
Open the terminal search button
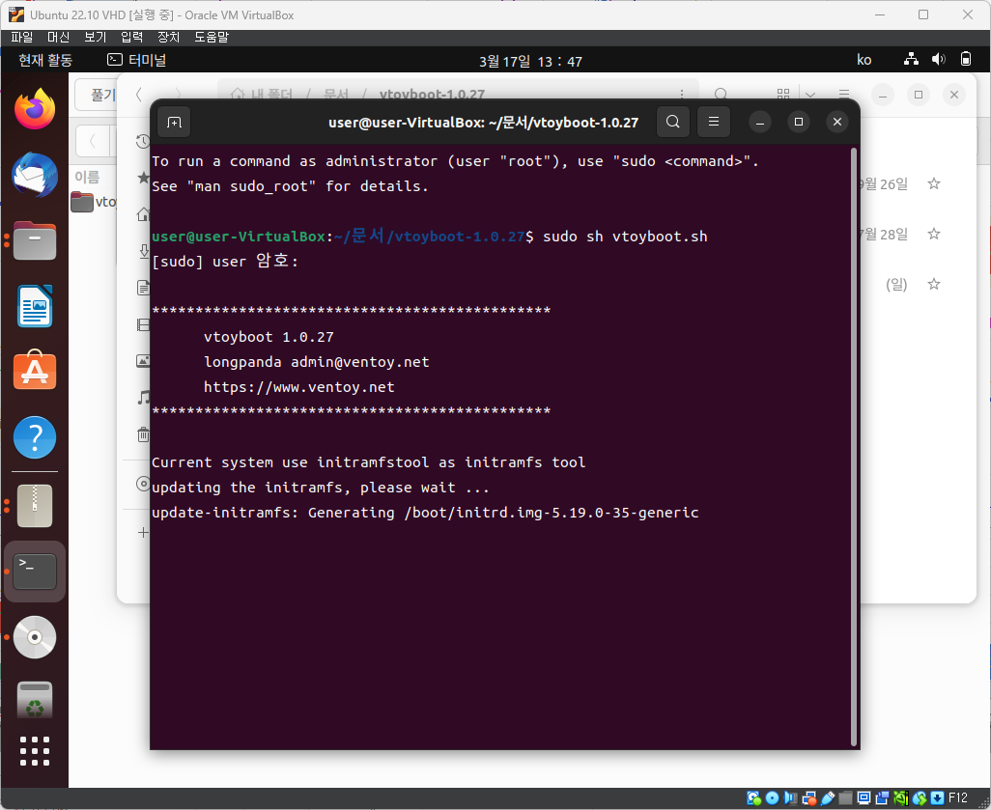pos(673,122)
